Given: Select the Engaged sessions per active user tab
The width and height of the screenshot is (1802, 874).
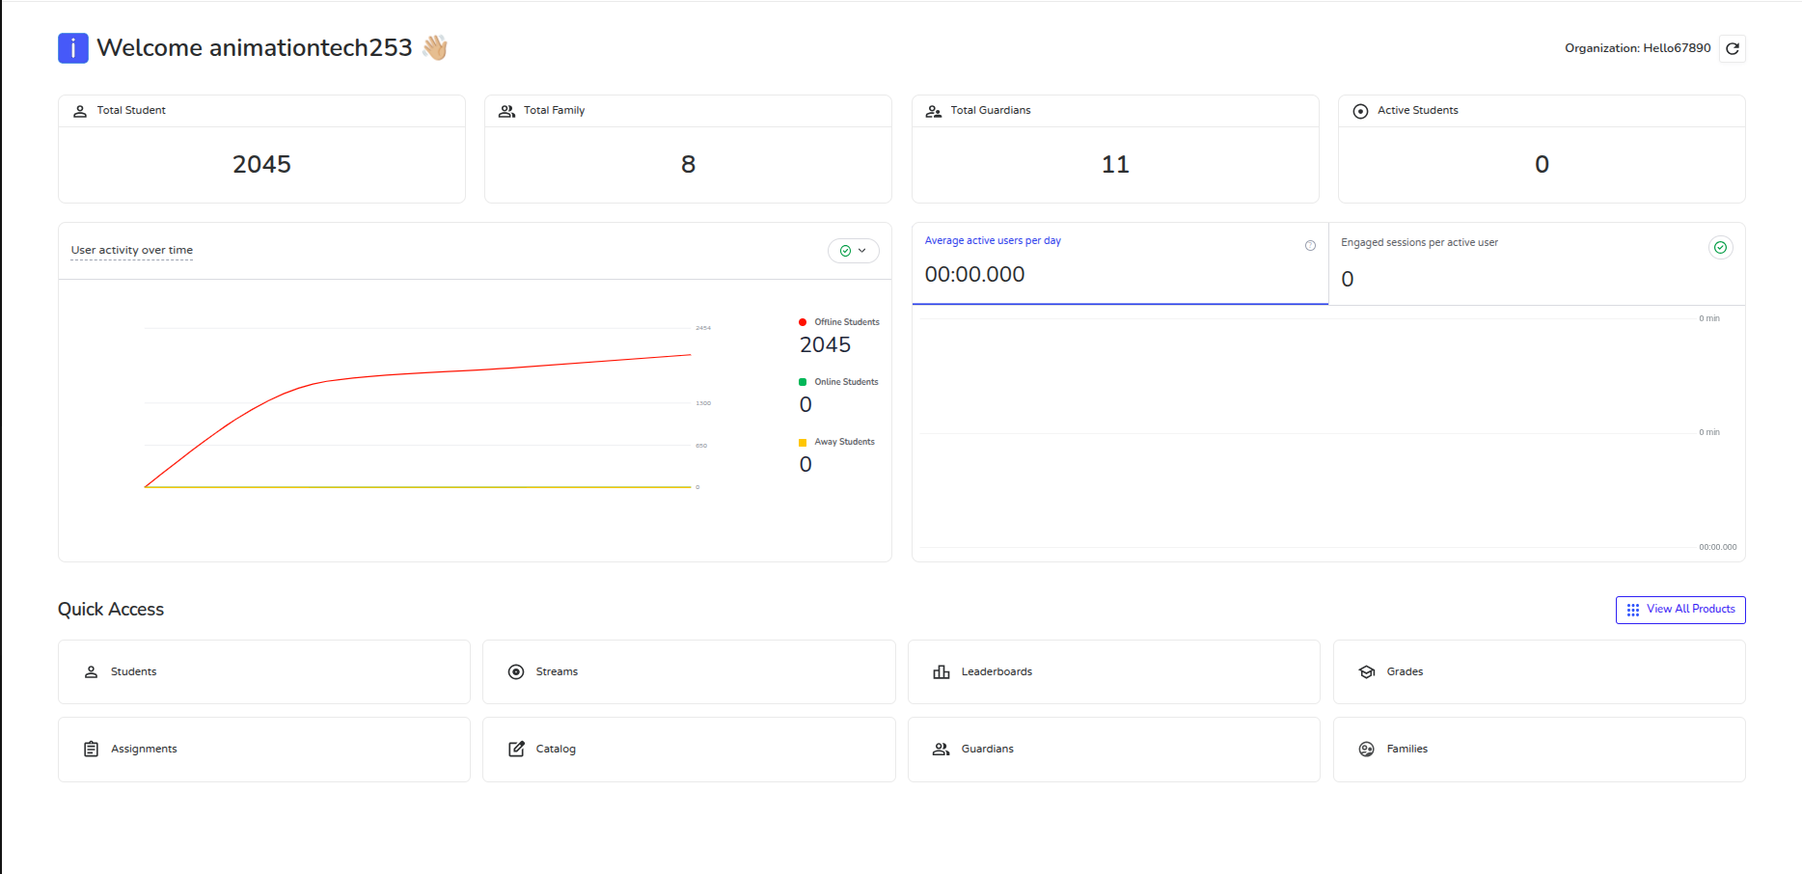Looking at the screenshot, I should pos(1537,264).
